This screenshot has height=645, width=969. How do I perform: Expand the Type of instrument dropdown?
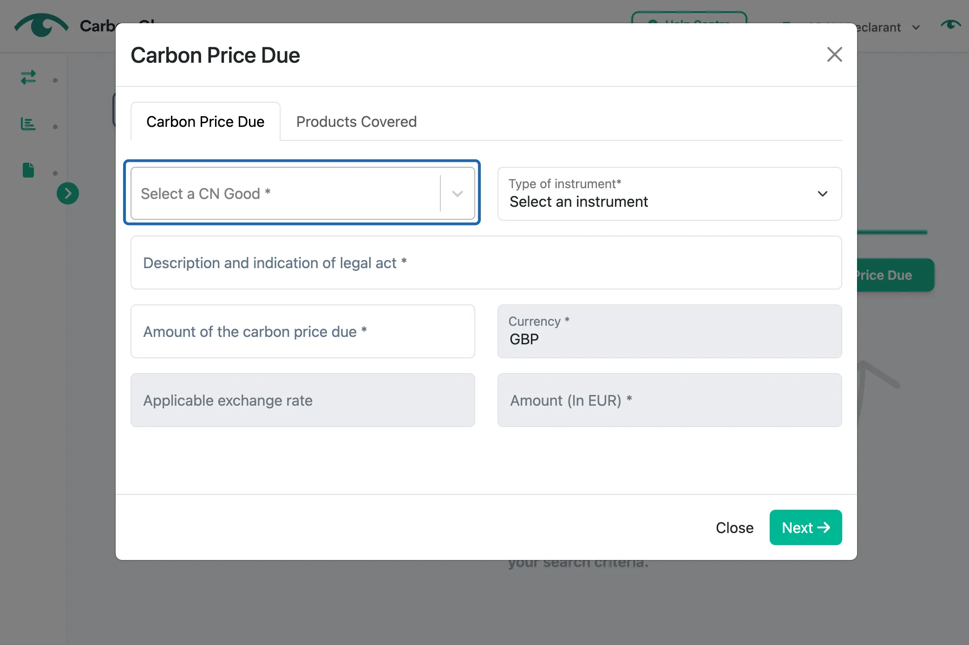coord(669,194)
